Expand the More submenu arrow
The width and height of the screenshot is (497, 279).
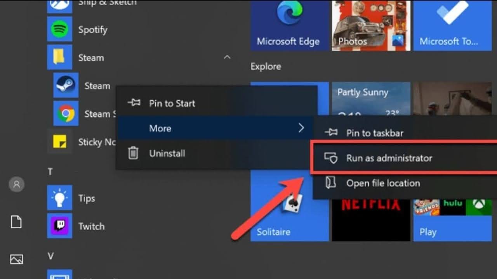pos(301,127)
